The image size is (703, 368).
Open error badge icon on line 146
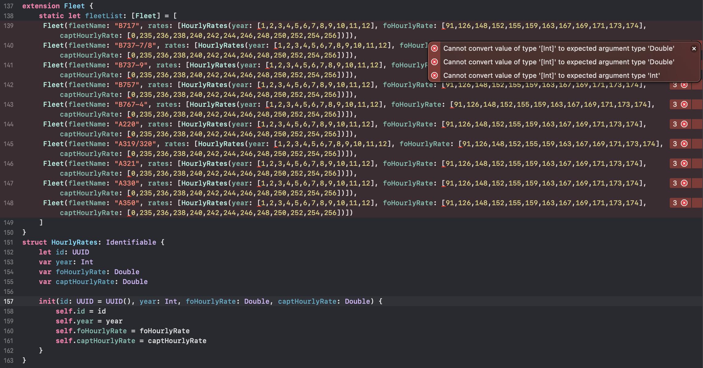pos(684,163)
